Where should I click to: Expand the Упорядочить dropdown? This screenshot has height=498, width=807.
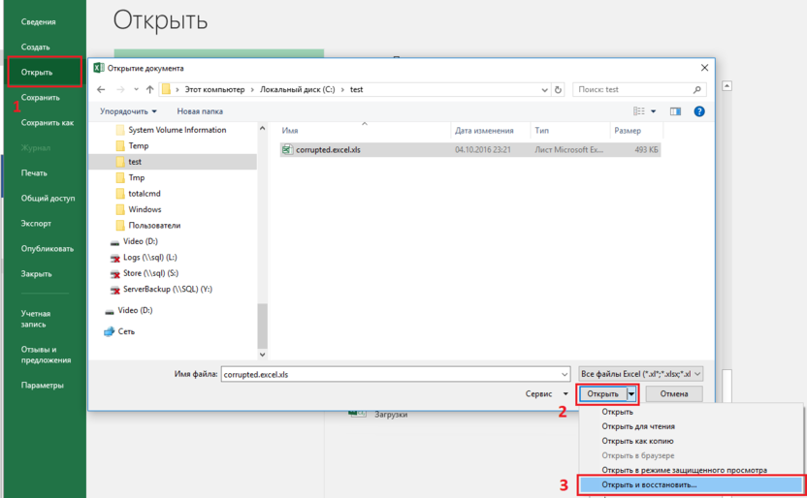click(x=128, y=111)
